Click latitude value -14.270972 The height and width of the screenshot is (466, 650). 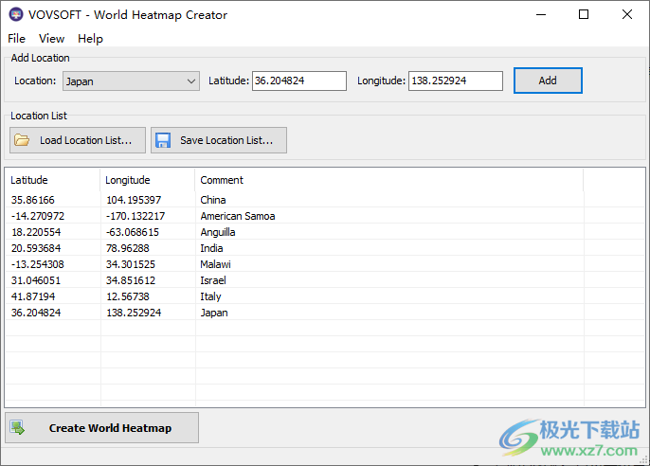(38, 216)
